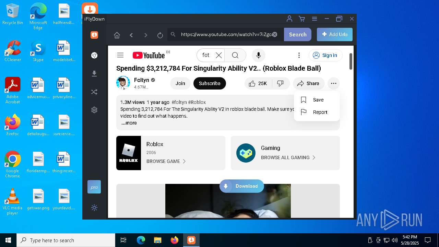Go forward with the right arrow
The image size is (439, 247).
pyautogui.click(x=146, y=35)
